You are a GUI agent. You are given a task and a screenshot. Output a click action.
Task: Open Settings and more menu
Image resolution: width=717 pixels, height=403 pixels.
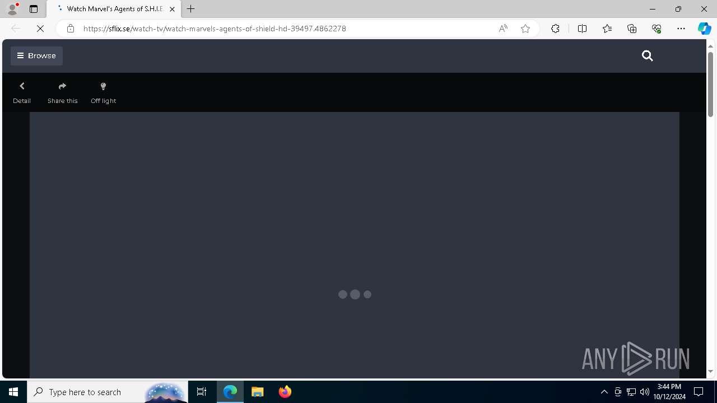pyautogui.click(x=681, y=29)
